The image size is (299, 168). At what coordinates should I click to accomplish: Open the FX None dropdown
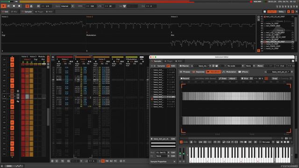coord(163,156)
